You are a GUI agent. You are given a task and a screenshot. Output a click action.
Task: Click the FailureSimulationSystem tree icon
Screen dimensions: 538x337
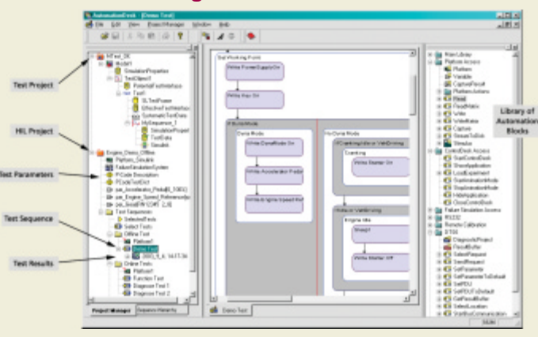coord(109,168)
